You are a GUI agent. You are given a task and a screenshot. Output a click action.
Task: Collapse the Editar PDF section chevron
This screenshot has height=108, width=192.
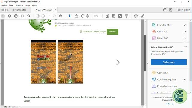[x=185, y=38]
